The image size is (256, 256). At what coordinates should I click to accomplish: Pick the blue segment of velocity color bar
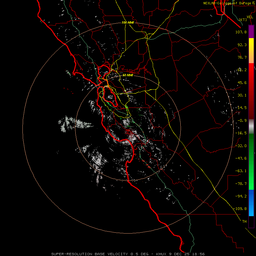click(x=251, y=203)
